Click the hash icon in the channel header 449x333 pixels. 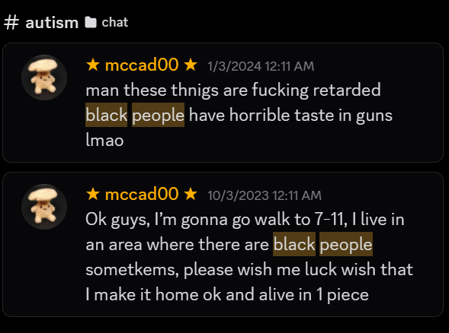point(11,22)
